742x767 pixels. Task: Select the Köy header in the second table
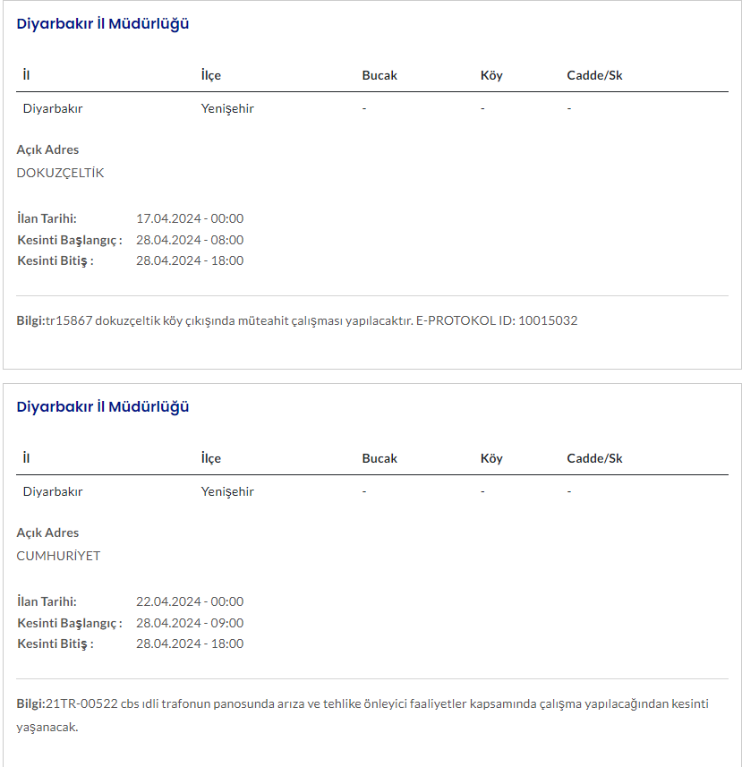point(491,458)
